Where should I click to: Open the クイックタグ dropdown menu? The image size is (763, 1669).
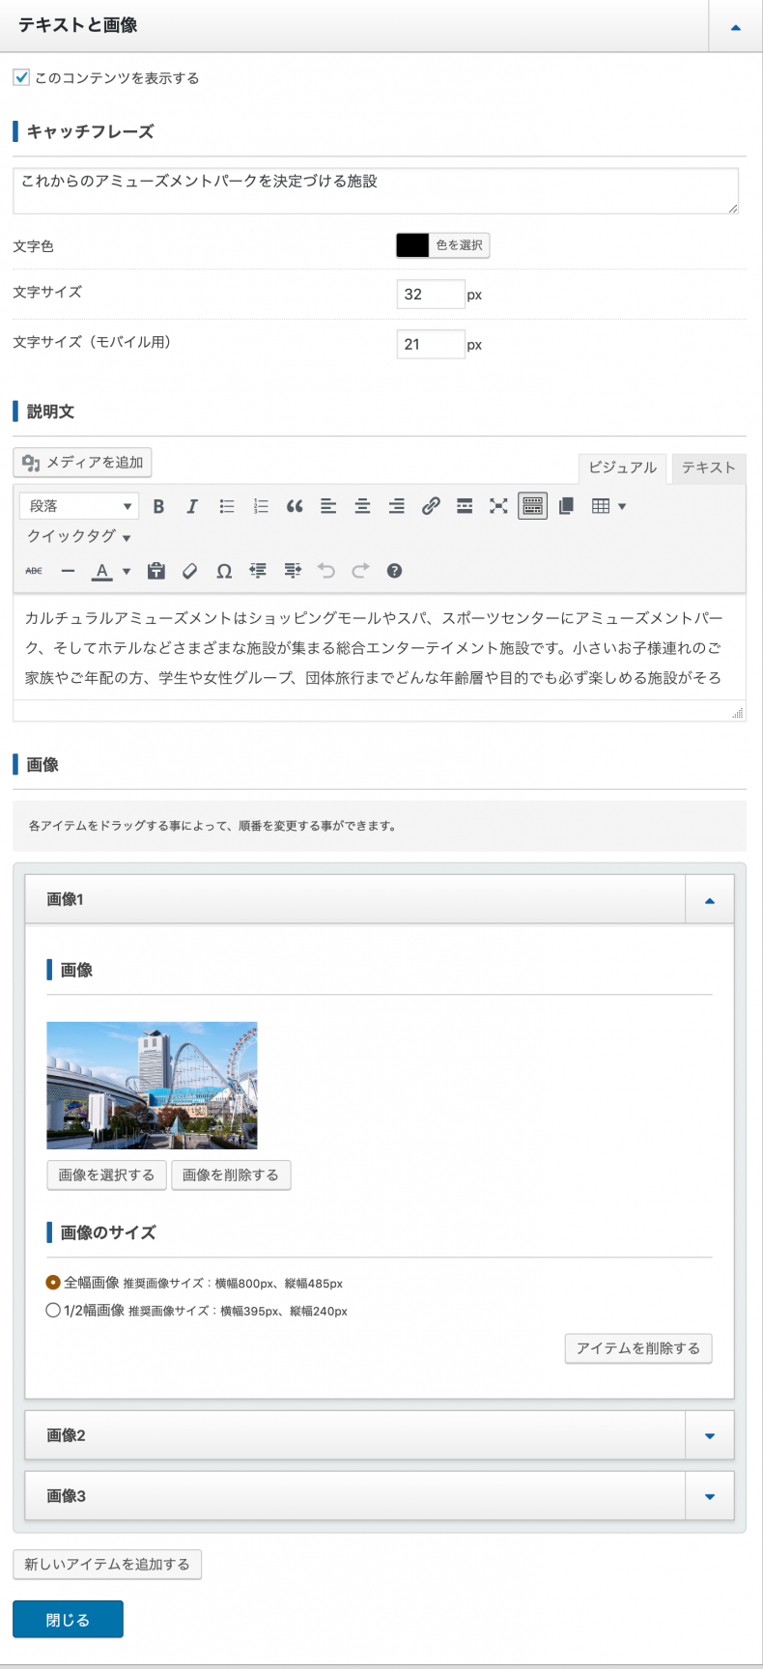click(79, 536)
